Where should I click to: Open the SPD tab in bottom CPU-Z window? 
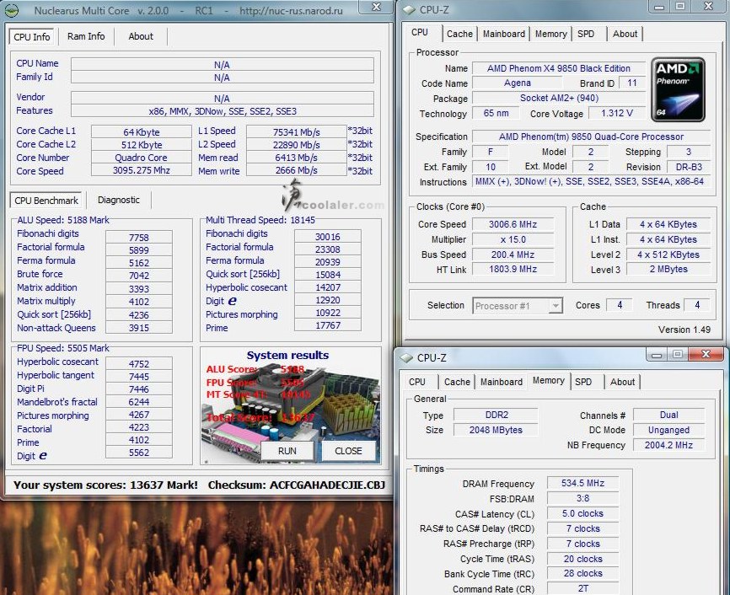tap(583, 382)
